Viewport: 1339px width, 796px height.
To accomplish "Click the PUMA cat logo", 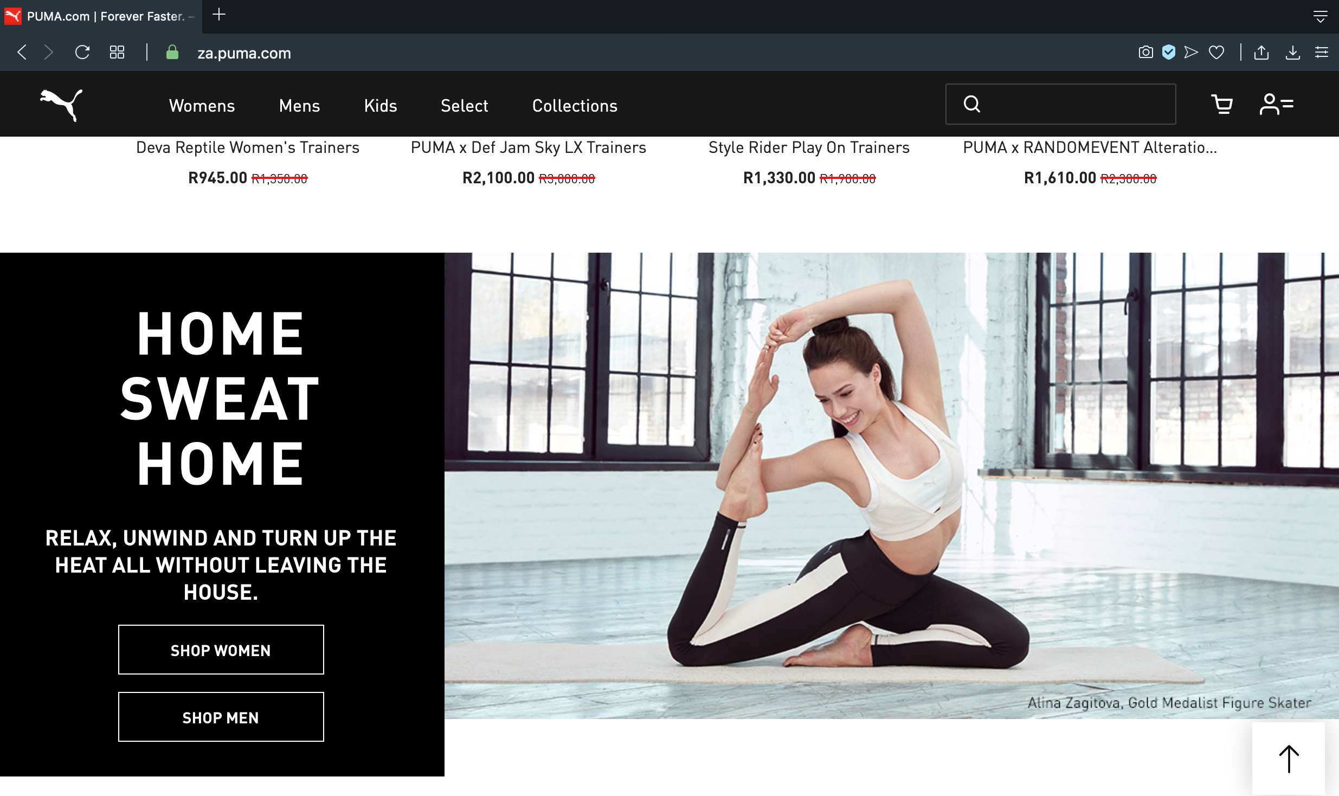I will point(61,105).
